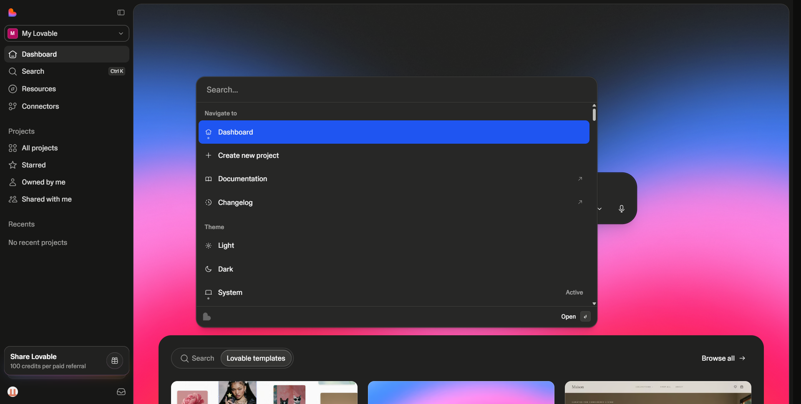
Task: Expand the chevron beside the microphone
Action: (x=599, y=209)
